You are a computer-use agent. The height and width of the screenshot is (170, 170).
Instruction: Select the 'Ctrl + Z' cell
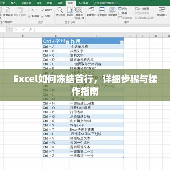[56, 156]
